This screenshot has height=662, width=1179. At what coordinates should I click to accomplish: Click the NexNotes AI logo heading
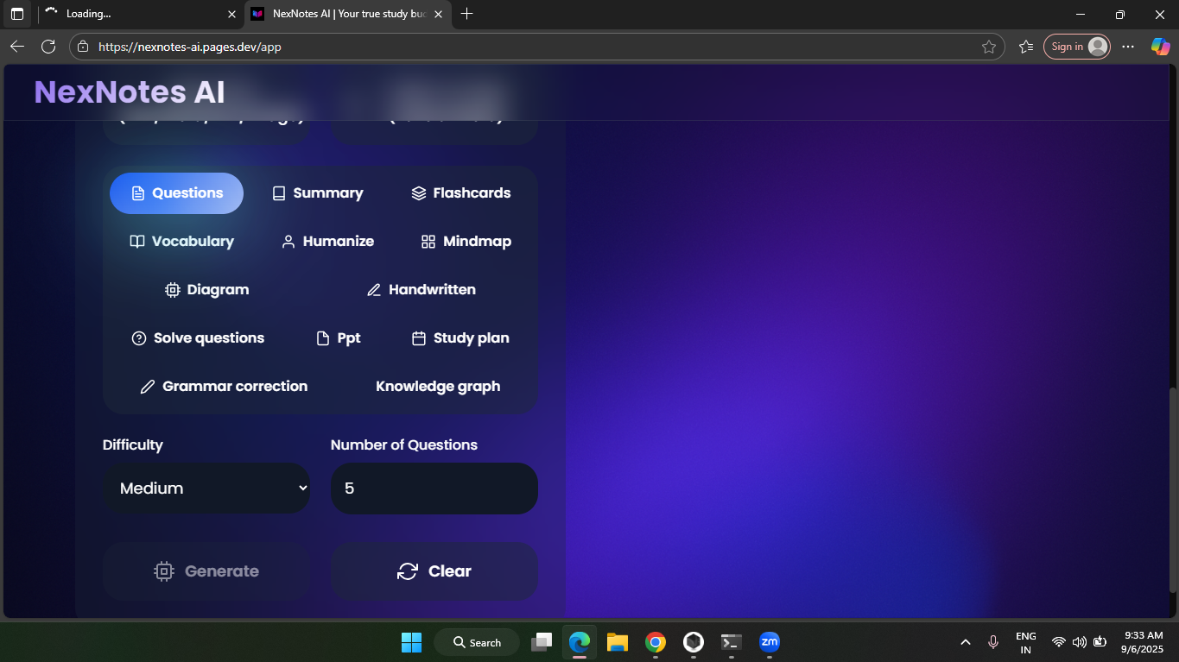[x=130, y=91]
